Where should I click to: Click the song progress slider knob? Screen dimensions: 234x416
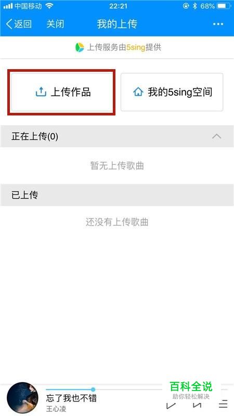(93, 389)
